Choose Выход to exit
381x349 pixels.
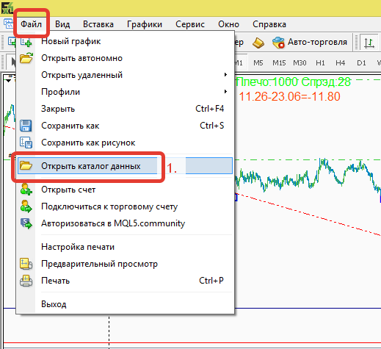(125, 304)
